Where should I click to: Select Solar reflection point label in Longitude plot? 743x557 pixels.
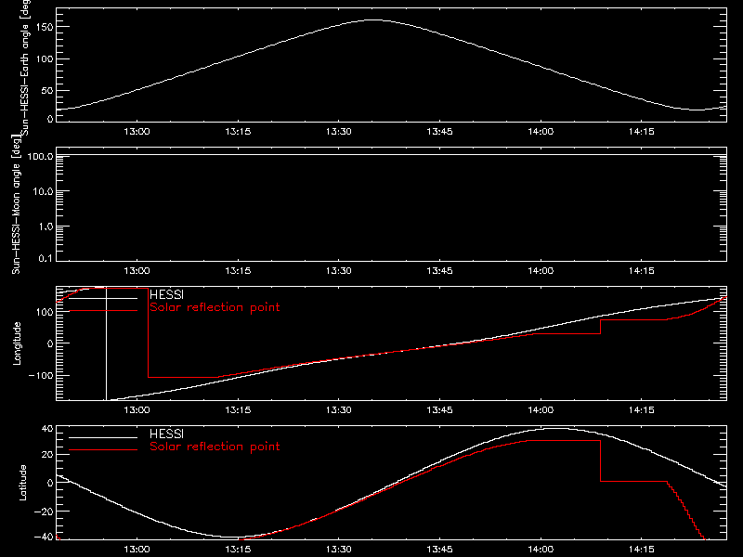click(215, 307)
